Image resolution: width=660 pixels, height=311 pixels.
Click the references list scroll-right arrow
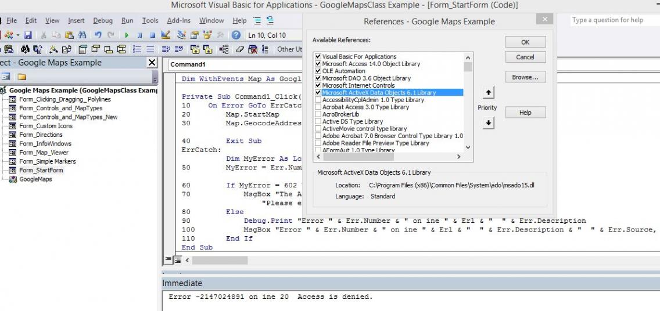coord(459,157)
